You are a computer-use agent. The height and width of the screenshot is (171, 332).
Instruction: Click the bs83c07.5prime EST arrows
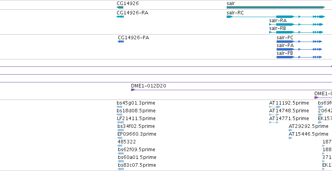pyautogui.click(x=121, y=169)
